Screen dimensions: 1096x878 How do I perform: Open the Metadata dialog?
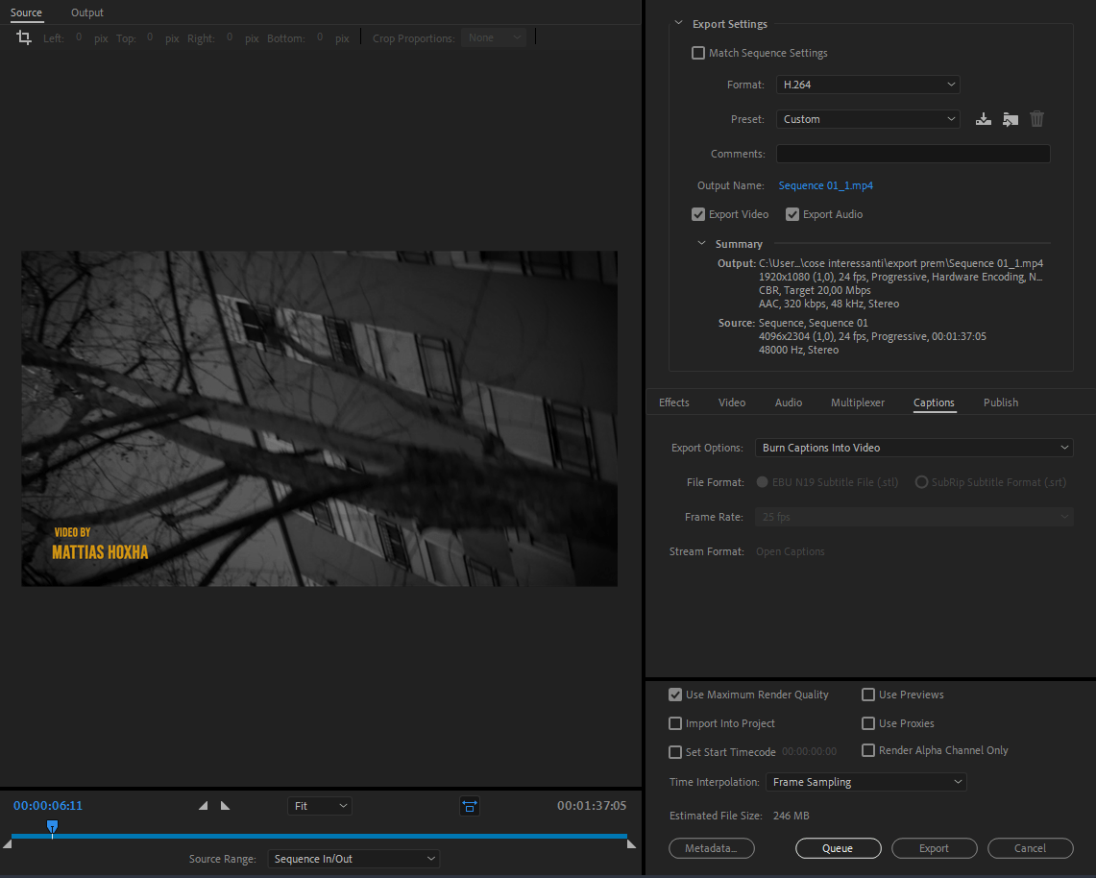pos(711,847)
